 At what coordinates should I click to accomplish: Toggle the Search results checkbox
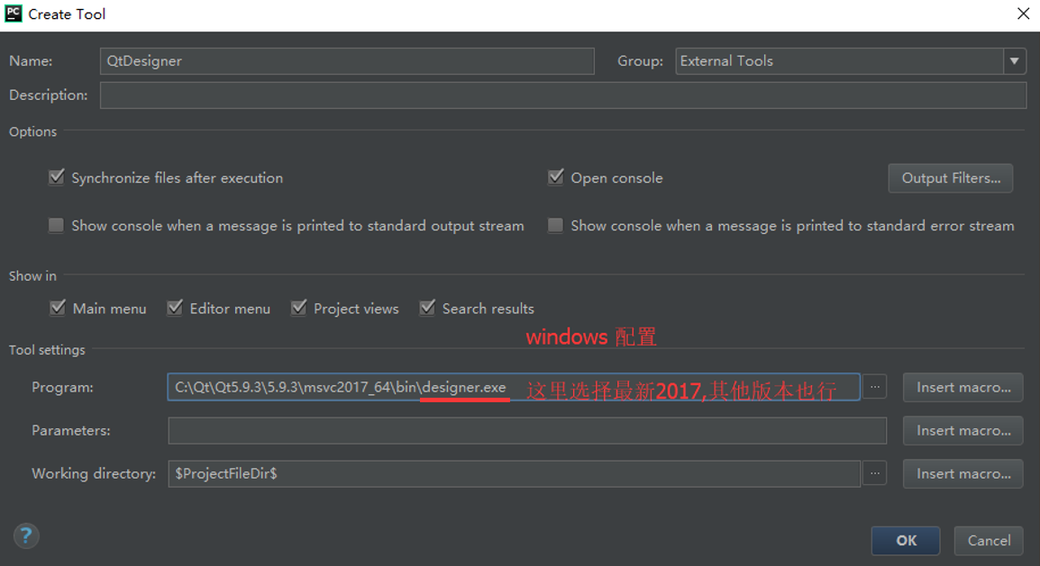tap(428, 308)
